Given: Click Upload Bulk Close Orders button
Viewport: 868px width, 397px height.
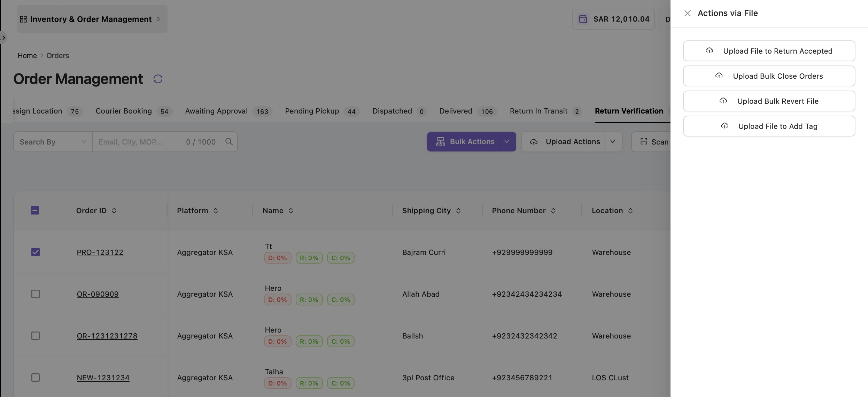Looking at the screenshot, I should click(x=769, y=76).
